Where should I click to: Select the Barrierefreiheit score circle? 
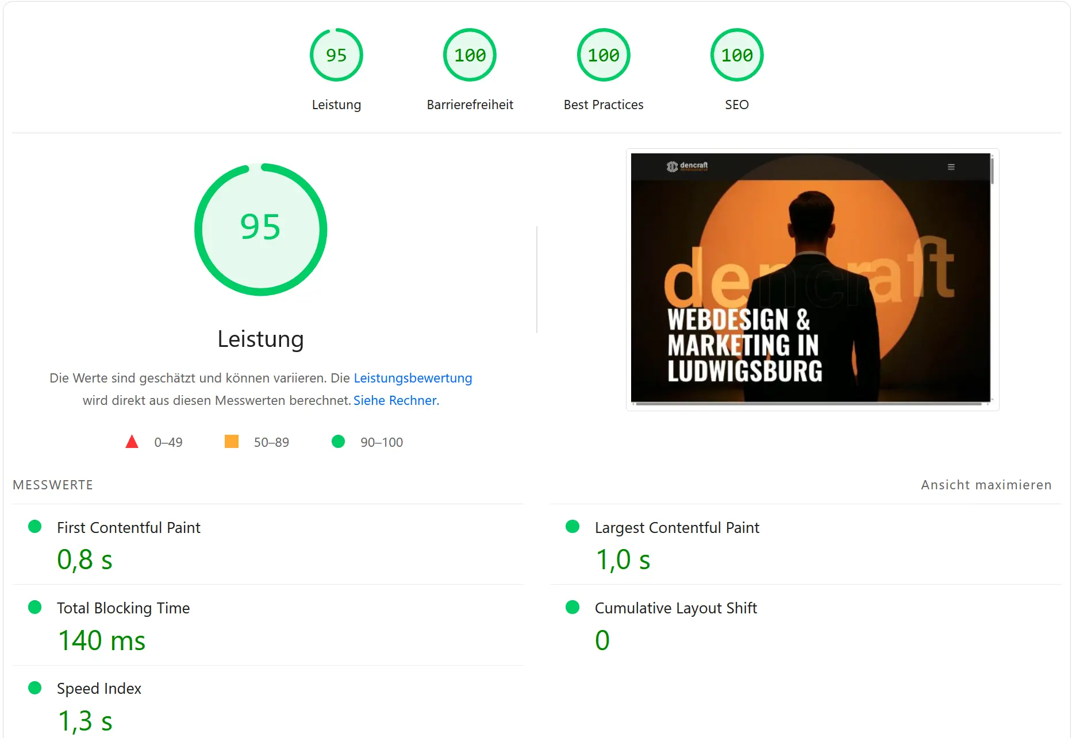(x=470, y=55)
